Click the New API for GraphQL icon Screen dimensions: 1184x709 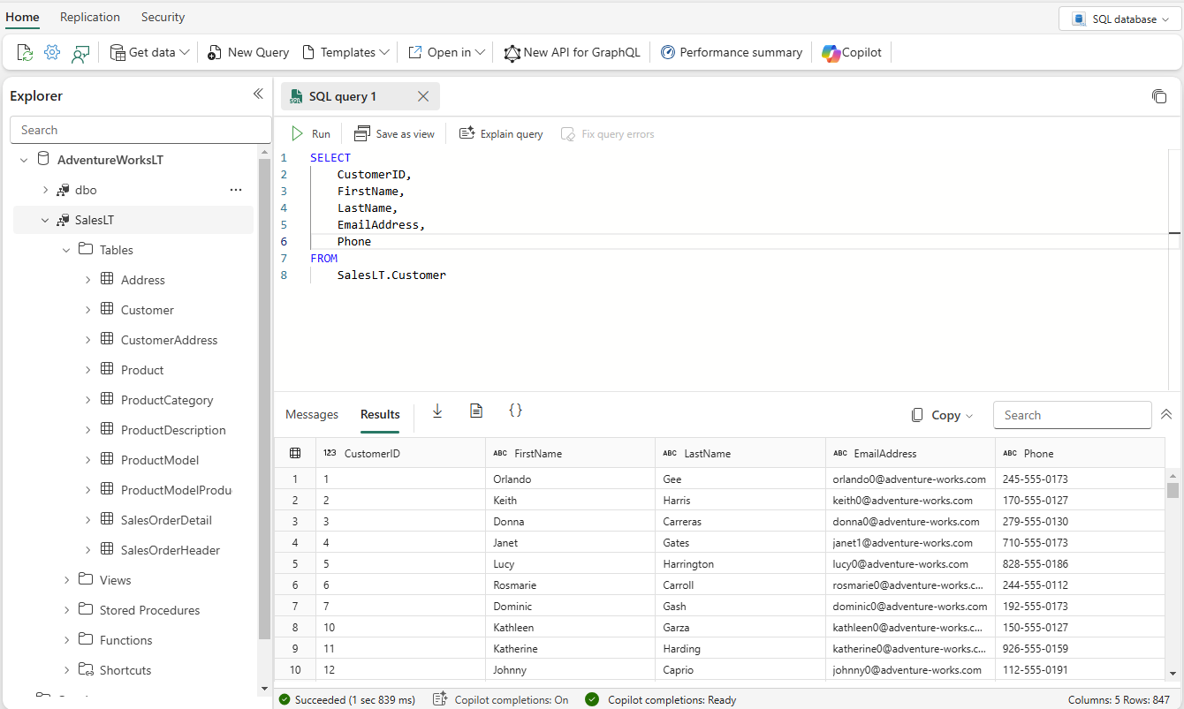point(512,53)
